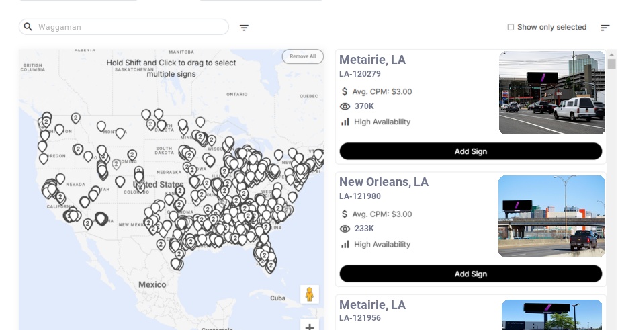The width and height of the screenshot is (618, 330).
Task: Add the LA-120279 Metairie sign
Action: pyautogui.click(x=470, y=151)
